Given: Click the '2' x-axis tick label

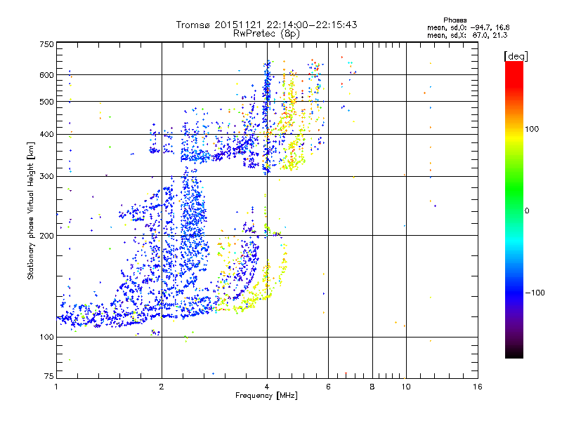Looking at the screenshot, I should click(162, 387).
